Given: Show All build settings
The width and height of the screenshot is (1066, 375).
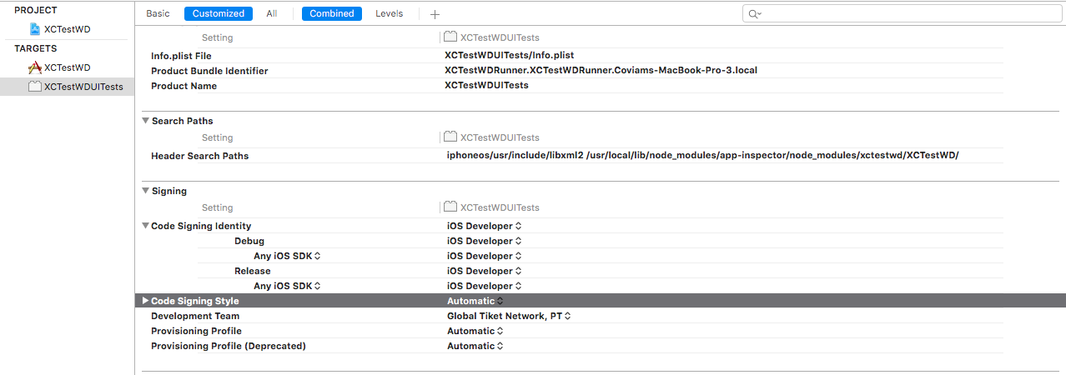Looking at the screenshot, I should [272, 13].
